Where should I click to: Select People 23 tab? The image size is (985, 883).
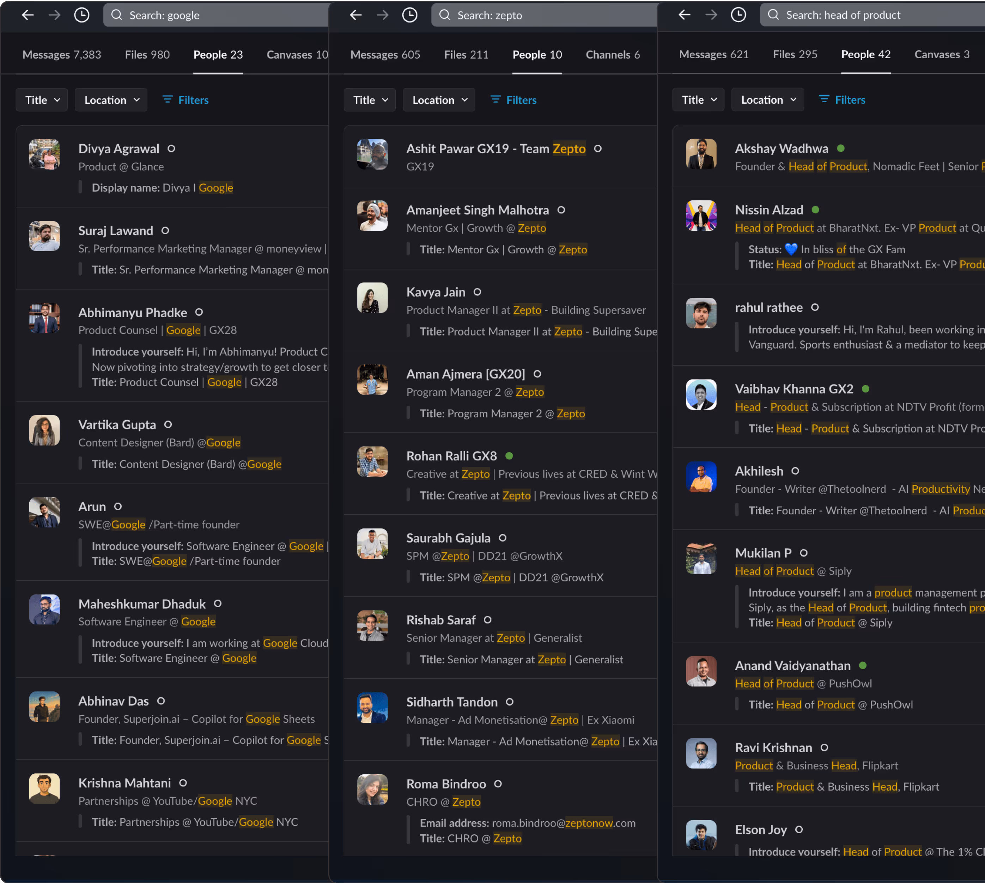pos(218,55)
